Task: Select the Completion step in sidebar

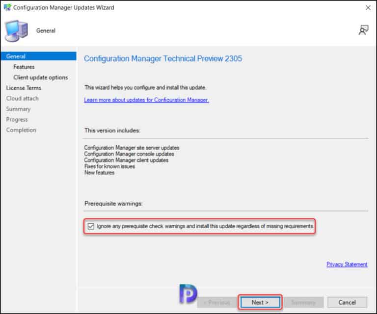Action: pos(21,130)
